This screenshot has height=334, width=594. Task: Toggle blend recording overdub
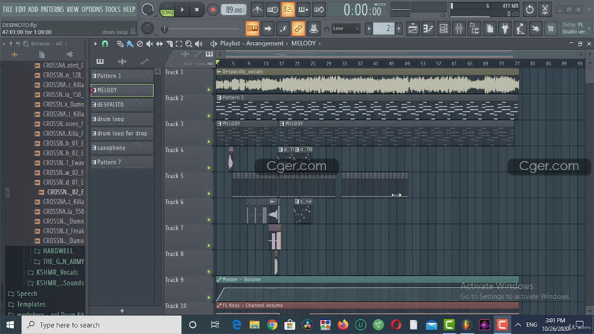[x=303, y=9]
